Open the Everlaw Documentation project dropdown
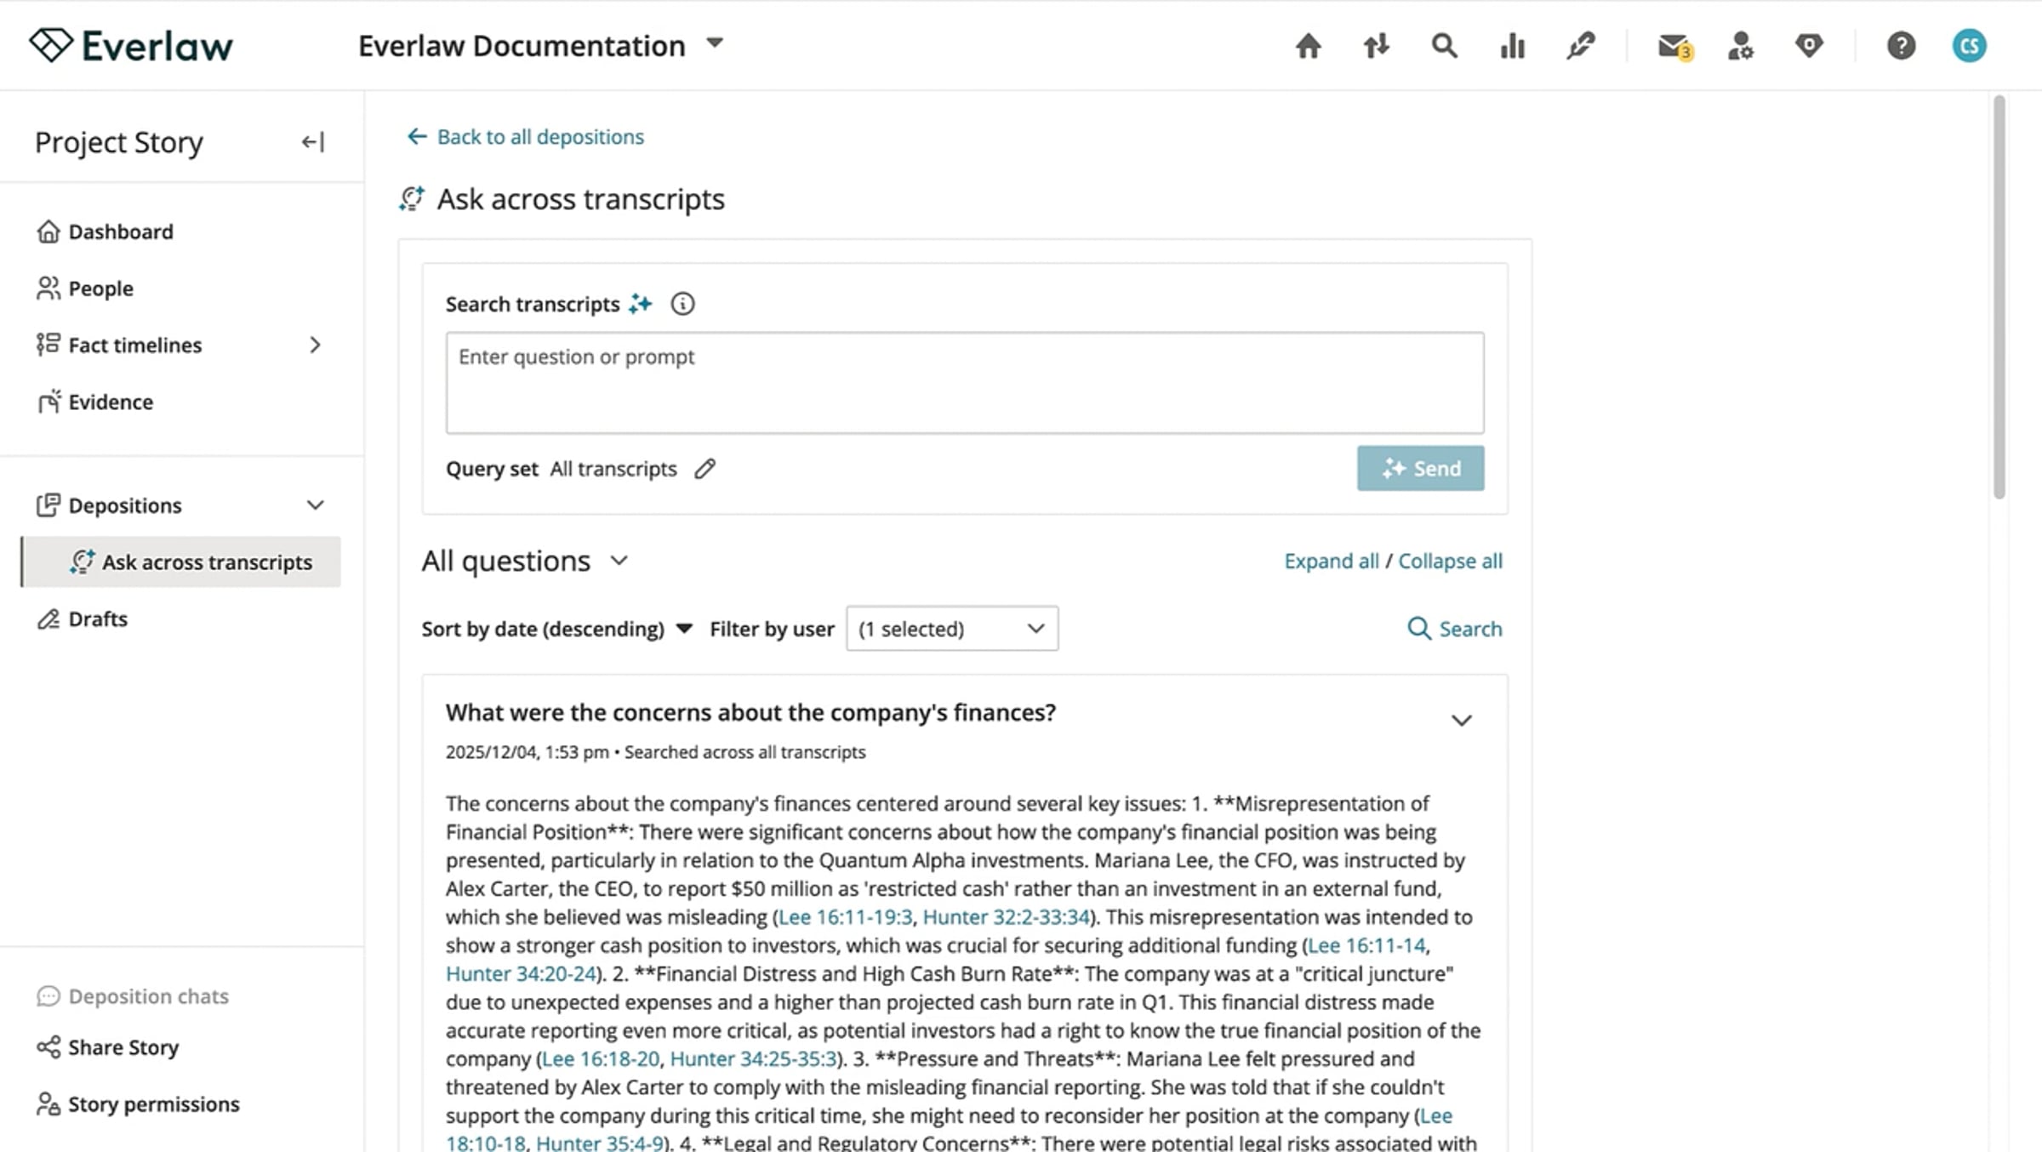The height and width of the screenshot is (1152, 2042). 715,43
